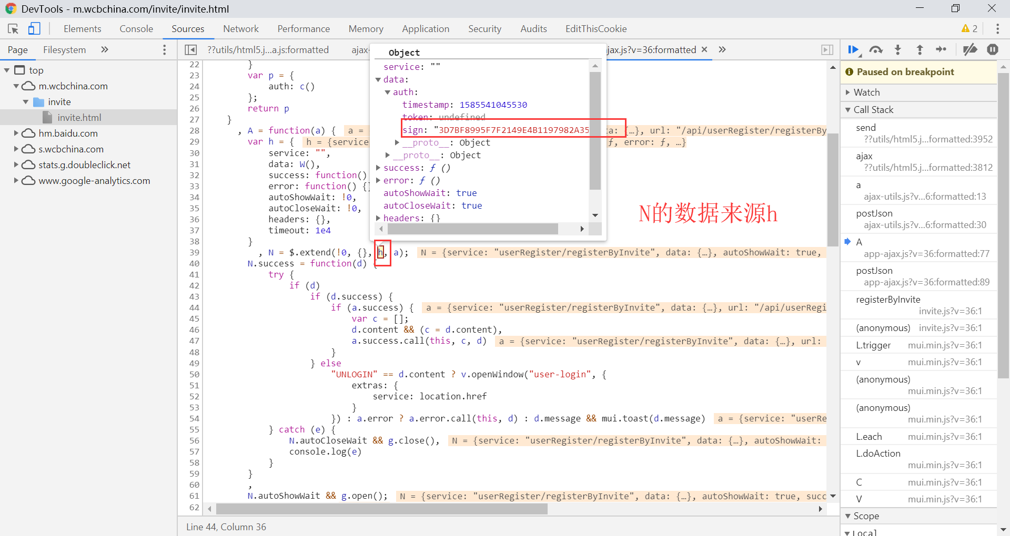The image size is (1010, 536).
Task: Click the debugger sidebar vertical scrollbar
Action: [x=1003, y=226]
